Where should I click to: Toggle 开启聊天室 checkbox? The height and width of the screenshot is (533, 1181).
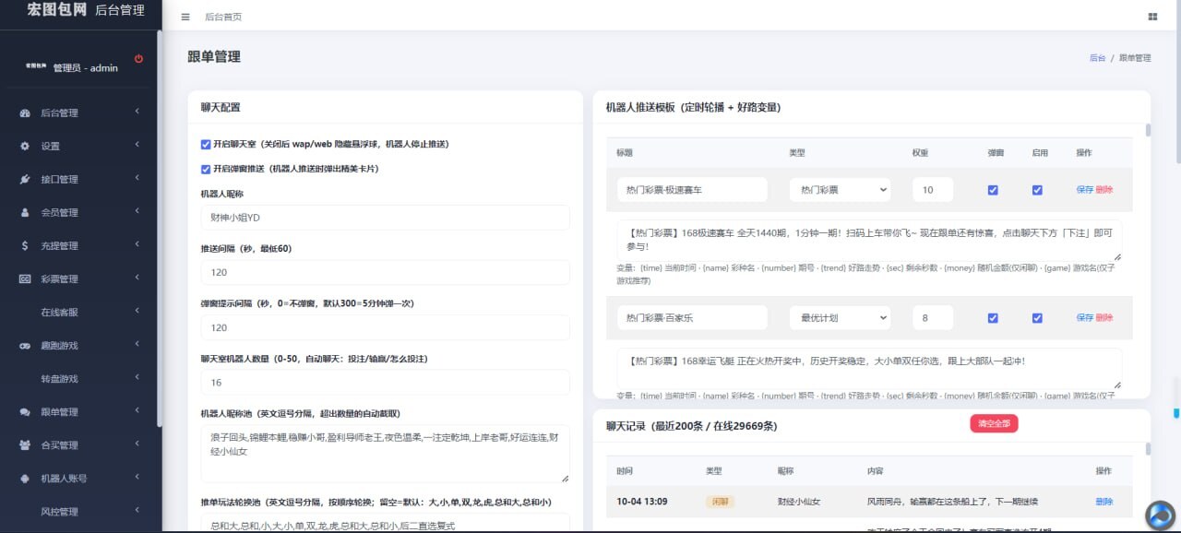206,145
